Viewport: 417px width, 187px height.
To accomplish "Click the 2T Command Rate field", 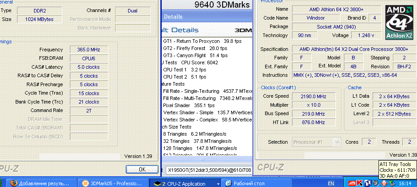I will pos(89,110).
